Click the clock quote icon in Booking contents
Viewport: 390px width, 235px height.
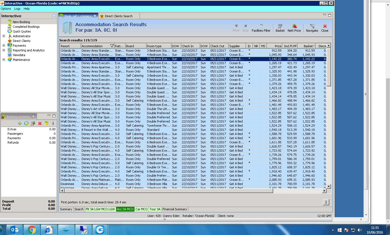click(x=26, y=123)
